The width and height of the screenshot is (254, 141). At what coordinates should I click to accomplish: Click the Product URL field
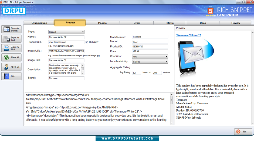(66, 42)
